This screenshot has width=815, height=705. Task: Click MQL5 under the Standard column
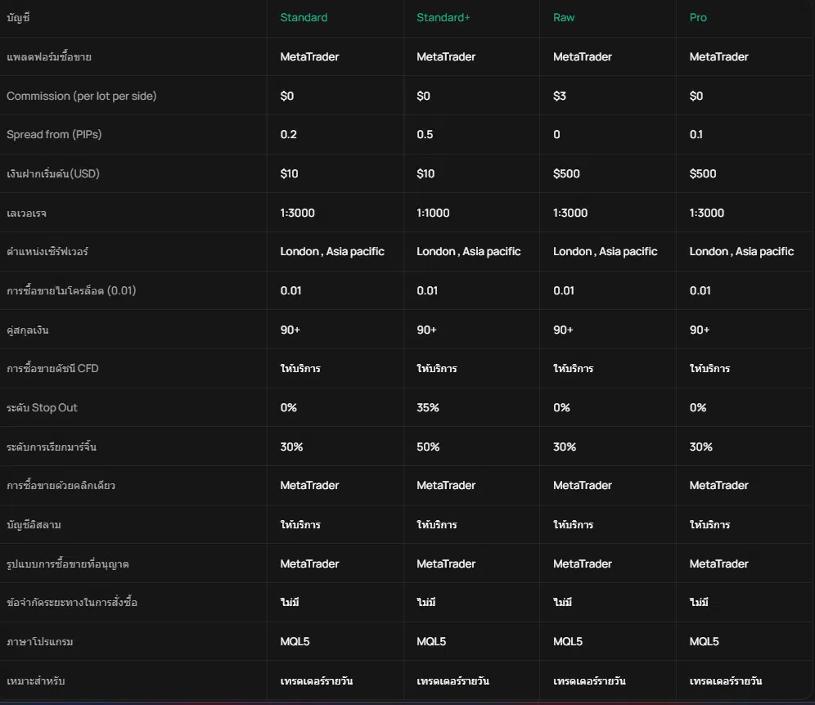tap(295, 642)
